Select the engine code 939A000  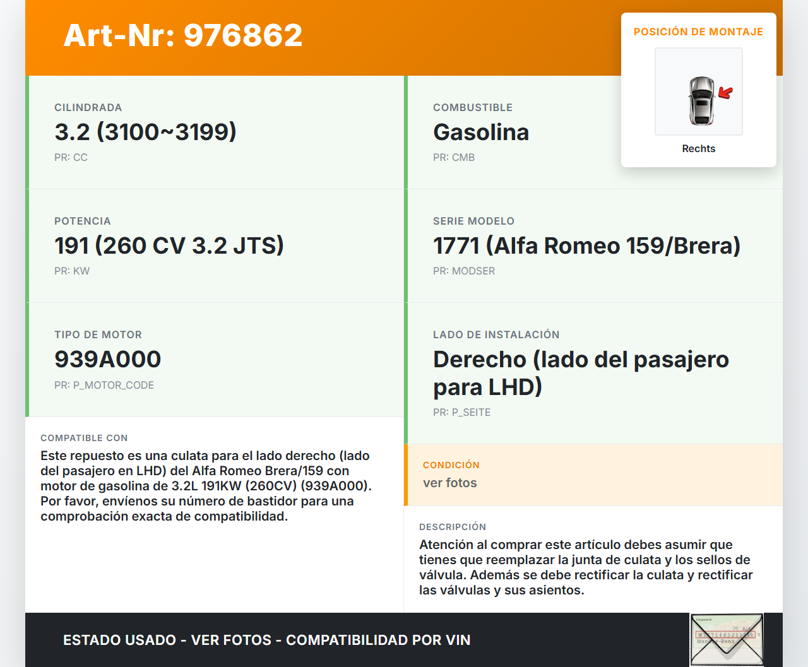108,359
